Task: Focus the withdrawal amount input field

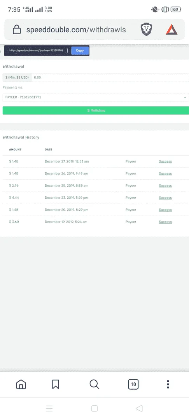Action: [x=110, y=77]
